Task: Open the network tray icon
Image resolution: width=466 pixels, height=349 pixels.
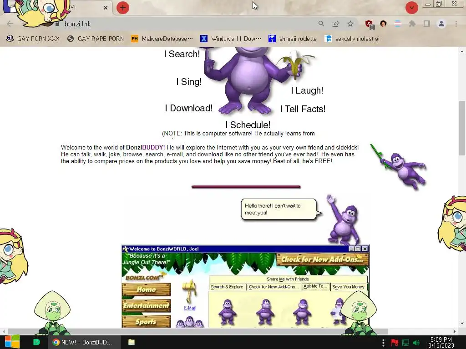Action: tap(405, 343)
